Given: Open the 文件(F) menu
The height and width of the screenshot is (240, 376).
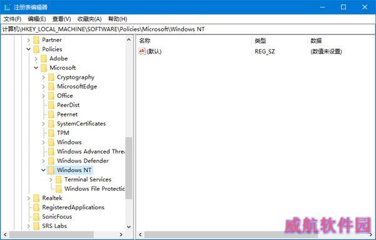Looking at the screenshot, I should [13, 19].
